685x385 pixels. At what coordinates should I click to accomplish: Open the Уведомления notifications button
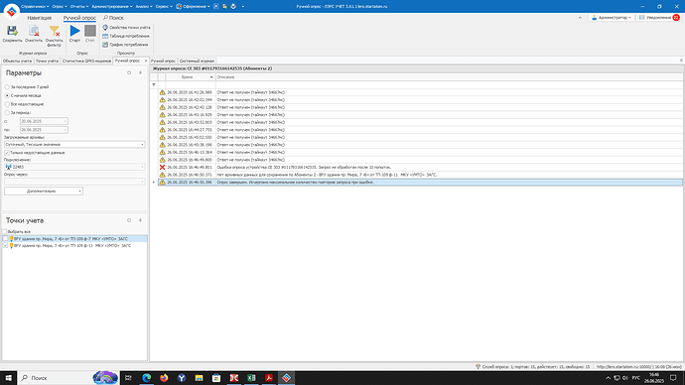[659, 18]
